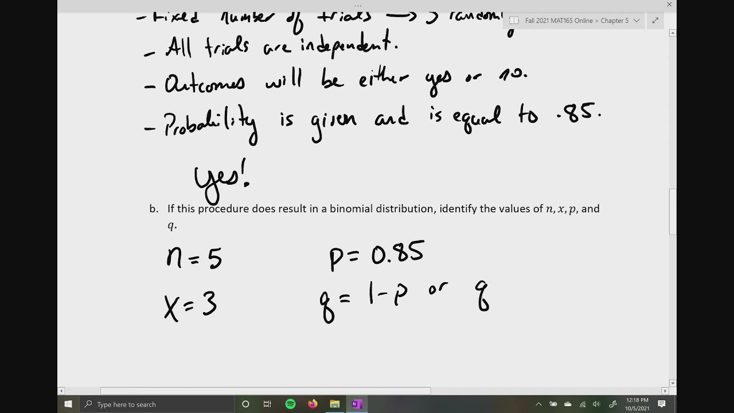
Task: Close the OneNote window
Action: tap(669, 5)
